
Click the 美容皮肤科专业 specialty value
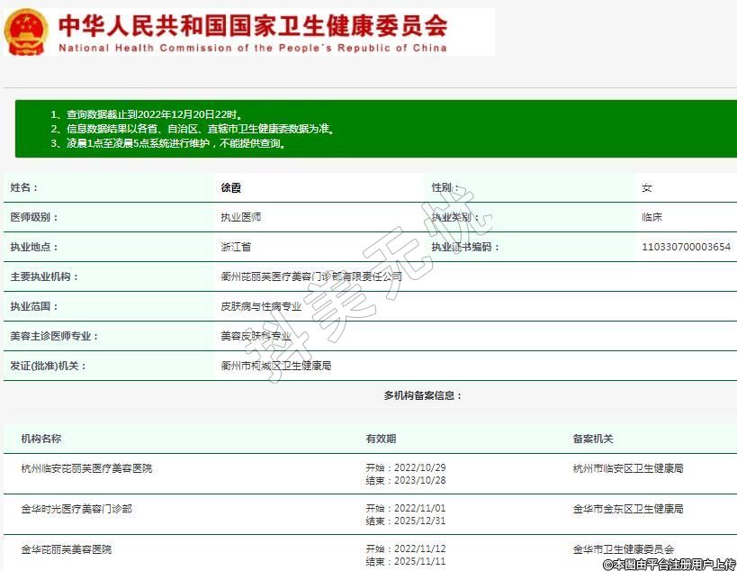tap(256, 336)
